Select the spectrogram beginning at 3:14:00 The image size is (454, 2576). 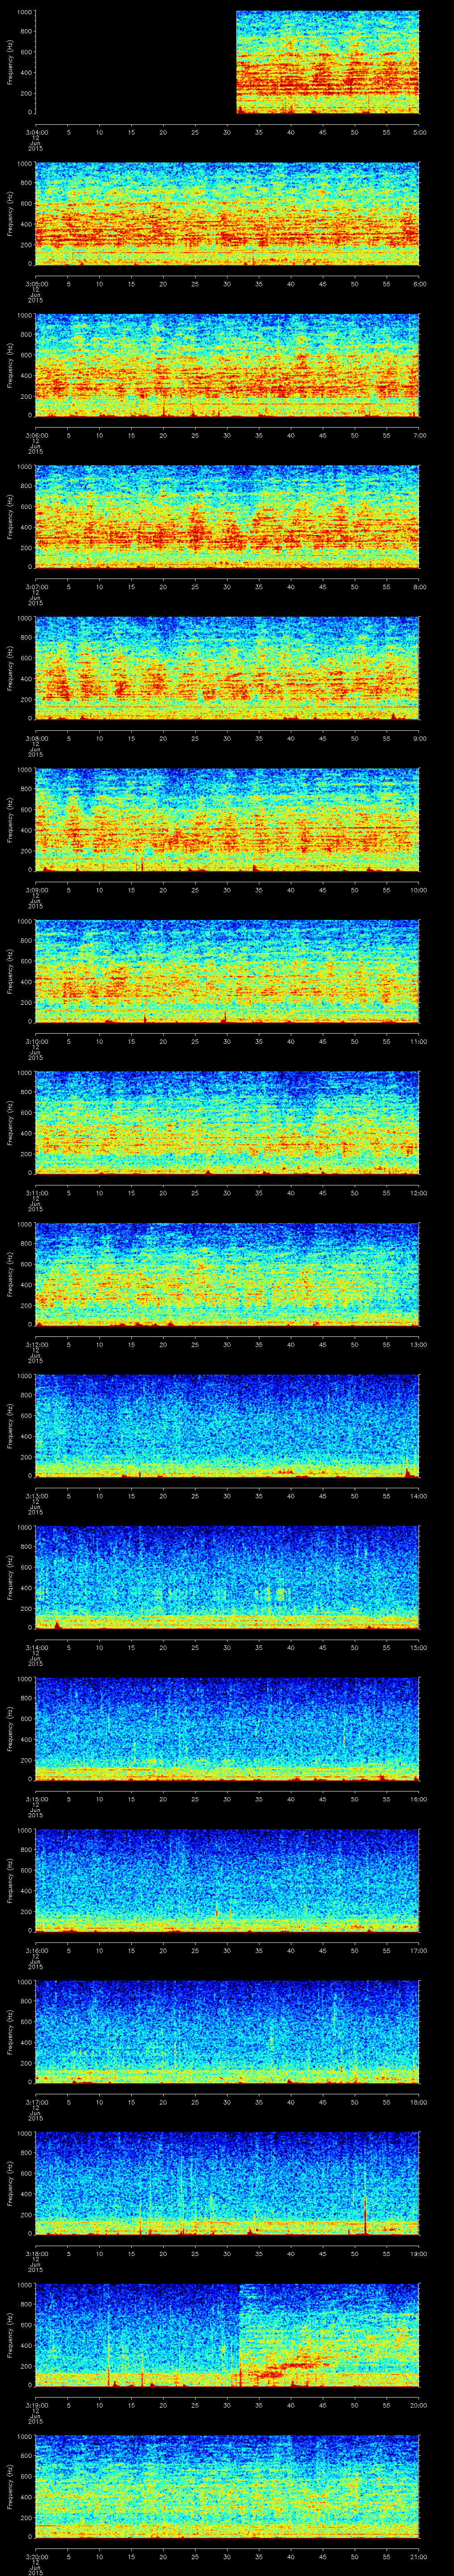tap(227, 1577)
